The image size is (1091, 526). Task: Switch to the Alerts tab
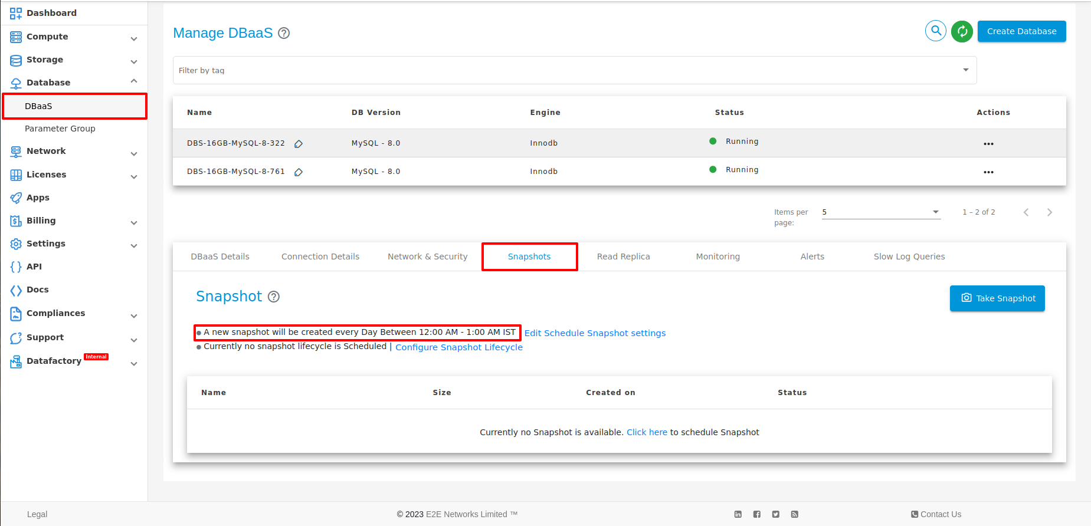812,257
